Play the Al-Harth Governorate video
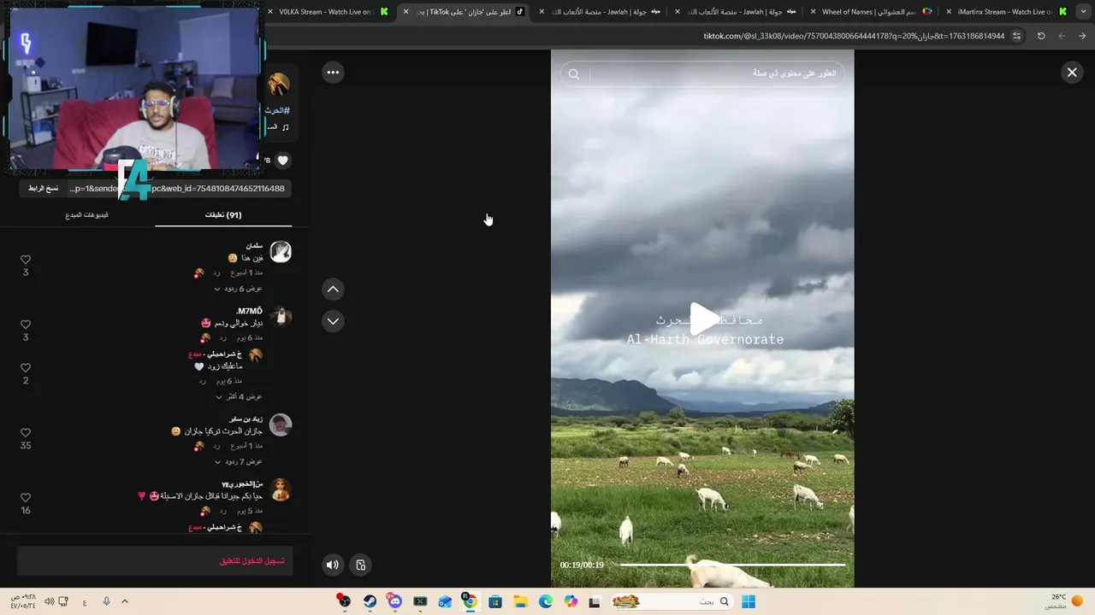The width and height of the screenshot is (1095, 615). click(704, 319)
